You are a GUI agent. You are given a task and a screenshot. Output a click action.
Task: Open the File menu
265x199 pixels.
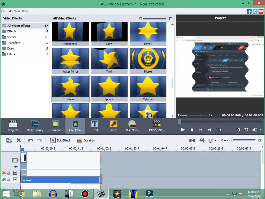pyautogui.click(x=3, y=11)
